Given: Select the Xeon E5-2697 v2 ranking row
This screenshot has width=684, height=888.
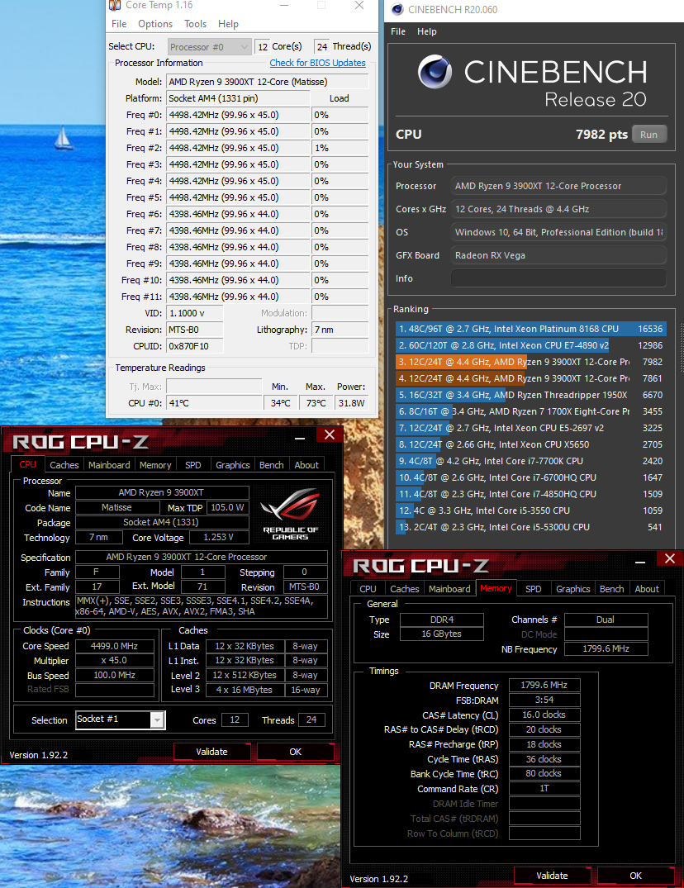Looking at the screenshot, I should pyautogui.click(x=530, y=428).
